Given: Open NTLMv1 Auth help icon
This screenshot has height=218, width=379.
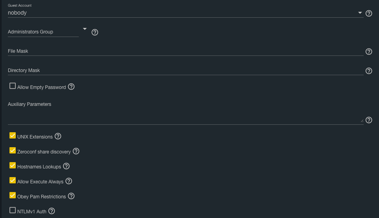Looking at the screenshot, I should click(x=52, y=211).
